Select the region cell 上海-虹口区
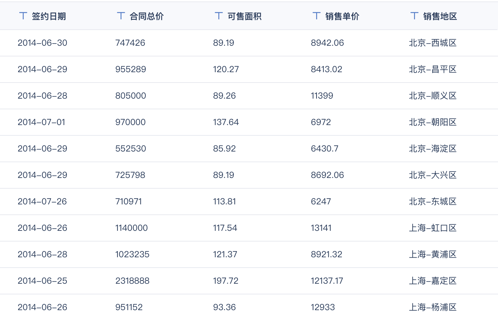Image resolution: width=498 pixels, height=318 pixels. tap(433, 228)
